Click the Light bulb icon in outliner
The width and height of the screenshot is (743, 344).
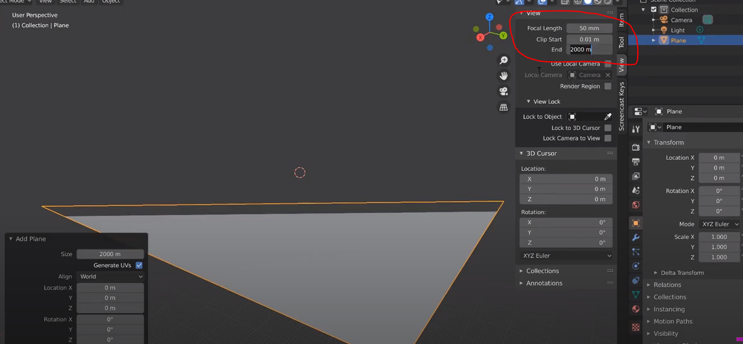(x=664, y=30)
